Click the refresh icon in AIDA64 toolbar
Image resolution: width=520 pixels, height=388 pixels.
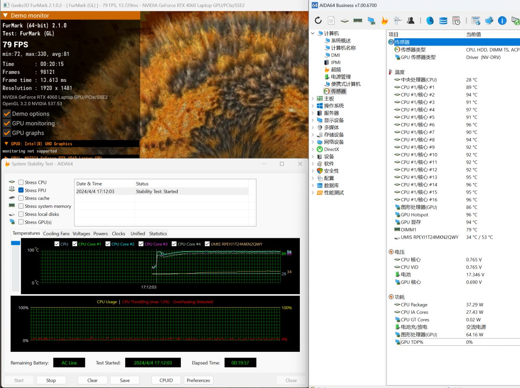[x=318, y=20]
